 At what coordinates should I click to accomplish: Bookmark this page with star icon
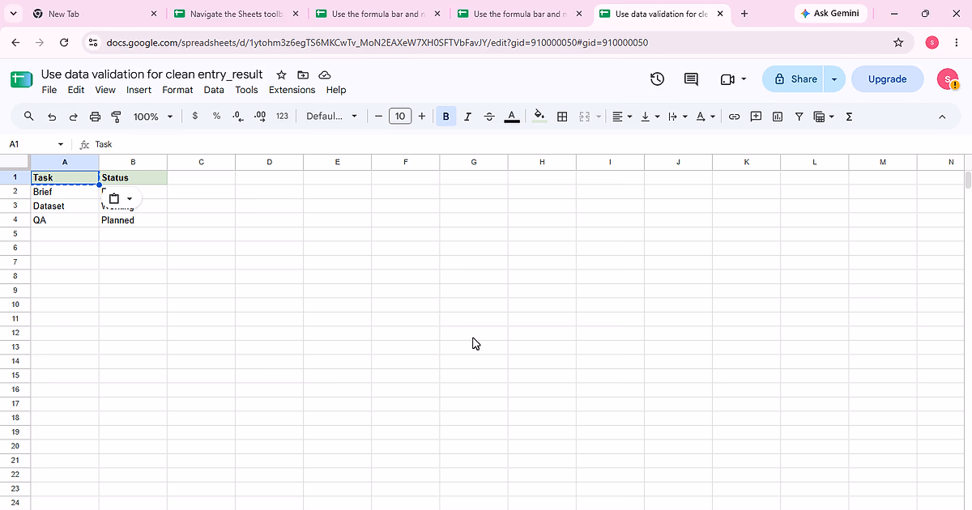point(897,42)
